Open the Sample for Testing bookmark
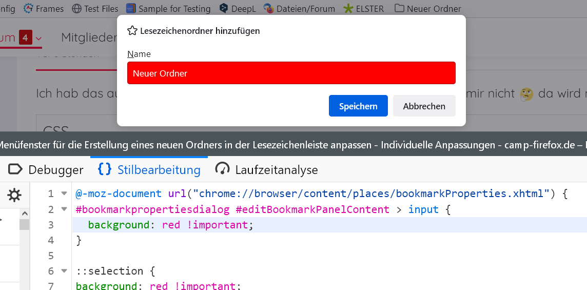Image resolution: width=587 pixels, height=290 pixels. point(168,8)
